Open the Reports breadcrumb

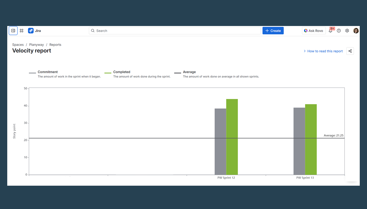55,45
